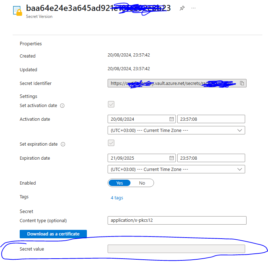The height and width of the screenshot is (266, 268).
Task: Click the Content type field application/x-pkcs12
Action: coord(177,220)
